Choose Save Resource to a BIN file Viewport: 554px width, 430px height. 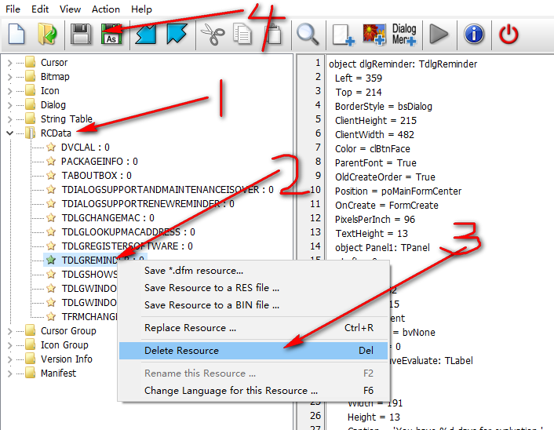click(x=253, y=304)
